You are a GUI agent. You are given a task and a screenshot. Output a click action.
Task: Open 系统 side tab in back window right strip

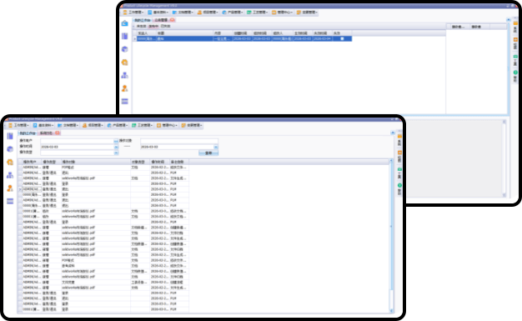point(515,28)
